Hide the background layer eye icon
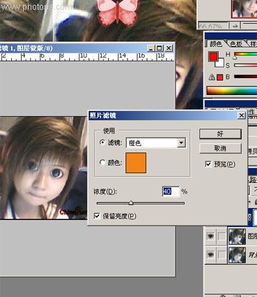The width and height of the screenshot is (257, 297). click(210, 254)
